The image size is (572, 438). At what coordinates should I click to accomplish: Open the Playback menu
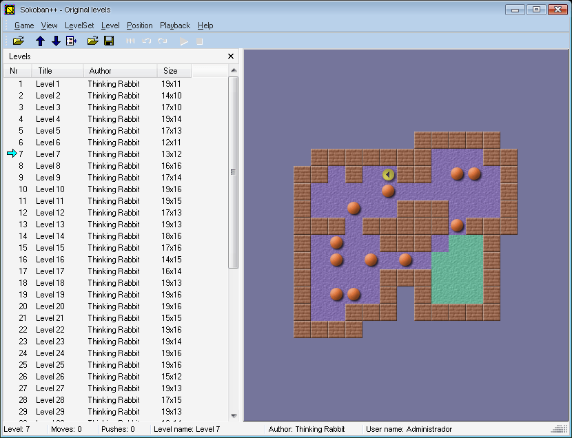[174, 25]
